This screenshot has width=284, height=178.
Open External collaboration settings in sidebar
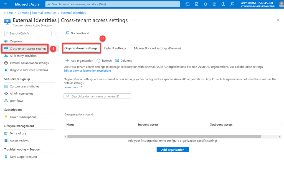(29, 63)
